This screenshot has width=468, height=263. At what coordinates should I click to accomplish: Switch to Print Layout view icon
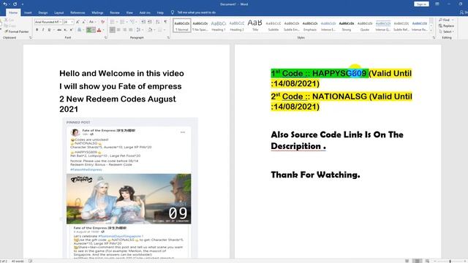[x=417, y=261]
